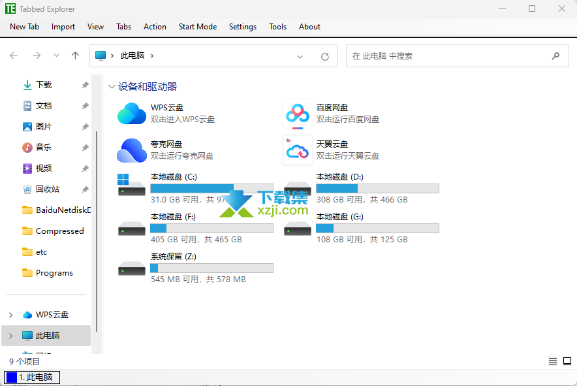Image resolution: width=577 pixels, height=386 pixels.
Task: Open the Start Mode menu
Action: click(x=198, y=27)
